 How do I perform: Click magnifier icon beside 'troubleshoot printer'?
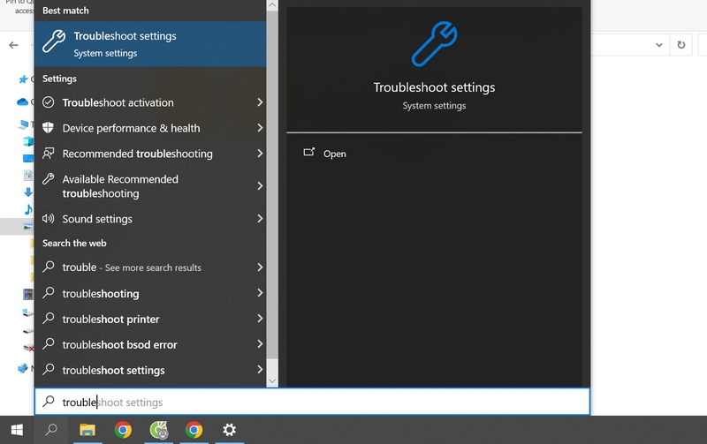[49, 319]
